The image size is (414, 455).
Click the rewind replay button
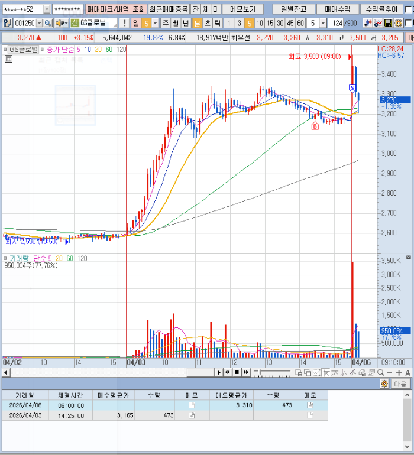[228, 372]
